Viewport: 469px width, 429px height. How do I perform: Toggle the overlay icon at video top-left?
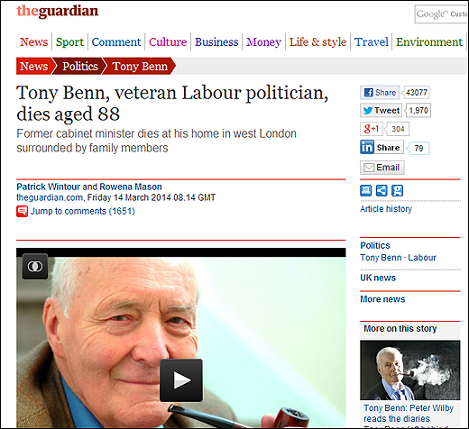coord(35,267)
